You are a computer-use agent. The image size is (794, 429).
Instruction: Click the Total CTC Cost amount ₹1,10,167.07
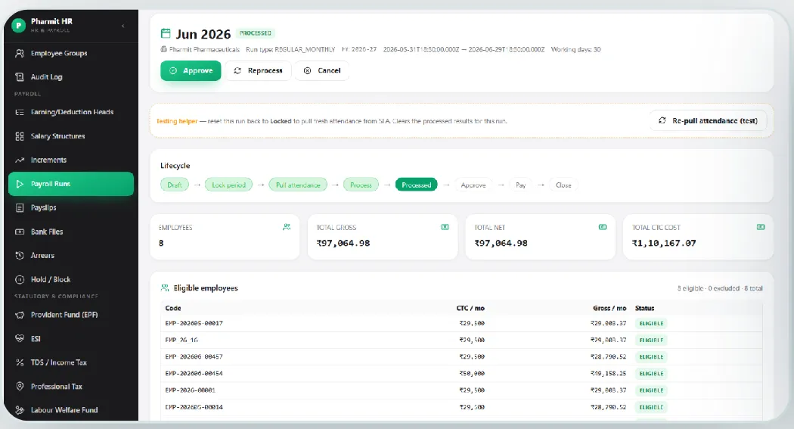pyautogui.click(x=664, y=243)
